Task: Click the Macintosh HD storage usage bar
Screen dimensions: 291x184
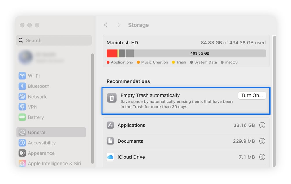Action: 186,53
